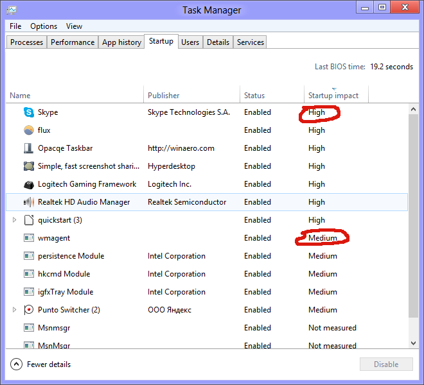The height and width of the screenshot is (385, 424).
Task: Click the Disable button
Action: (x=386, y=364)
